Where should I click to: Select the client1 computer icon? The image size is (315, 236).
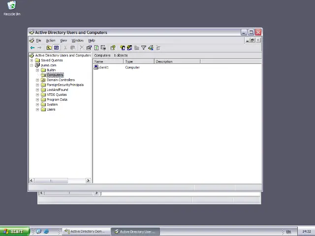96,67
